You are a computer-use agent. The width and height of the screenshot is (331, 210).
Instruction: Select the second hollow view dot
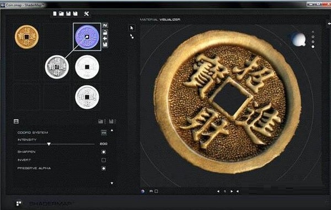pos(313,42)
